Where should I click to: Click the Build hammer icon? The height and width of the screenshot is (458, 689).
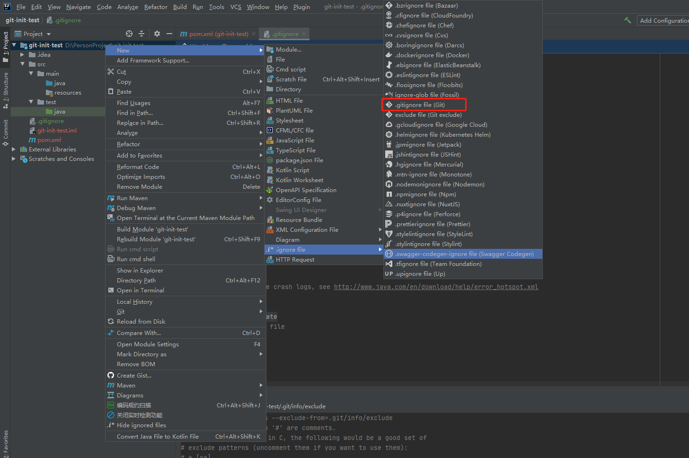(627, 20)
